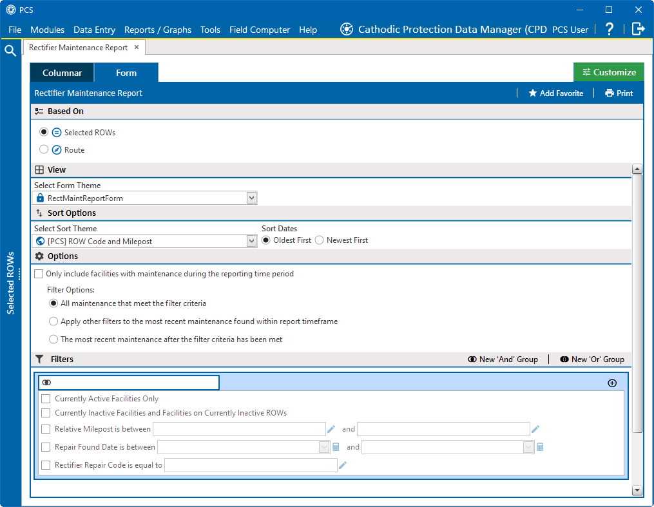Click the pencil icon after first Relative Milepost field
This screenshot has height=507, width=654.
(331, 429)
